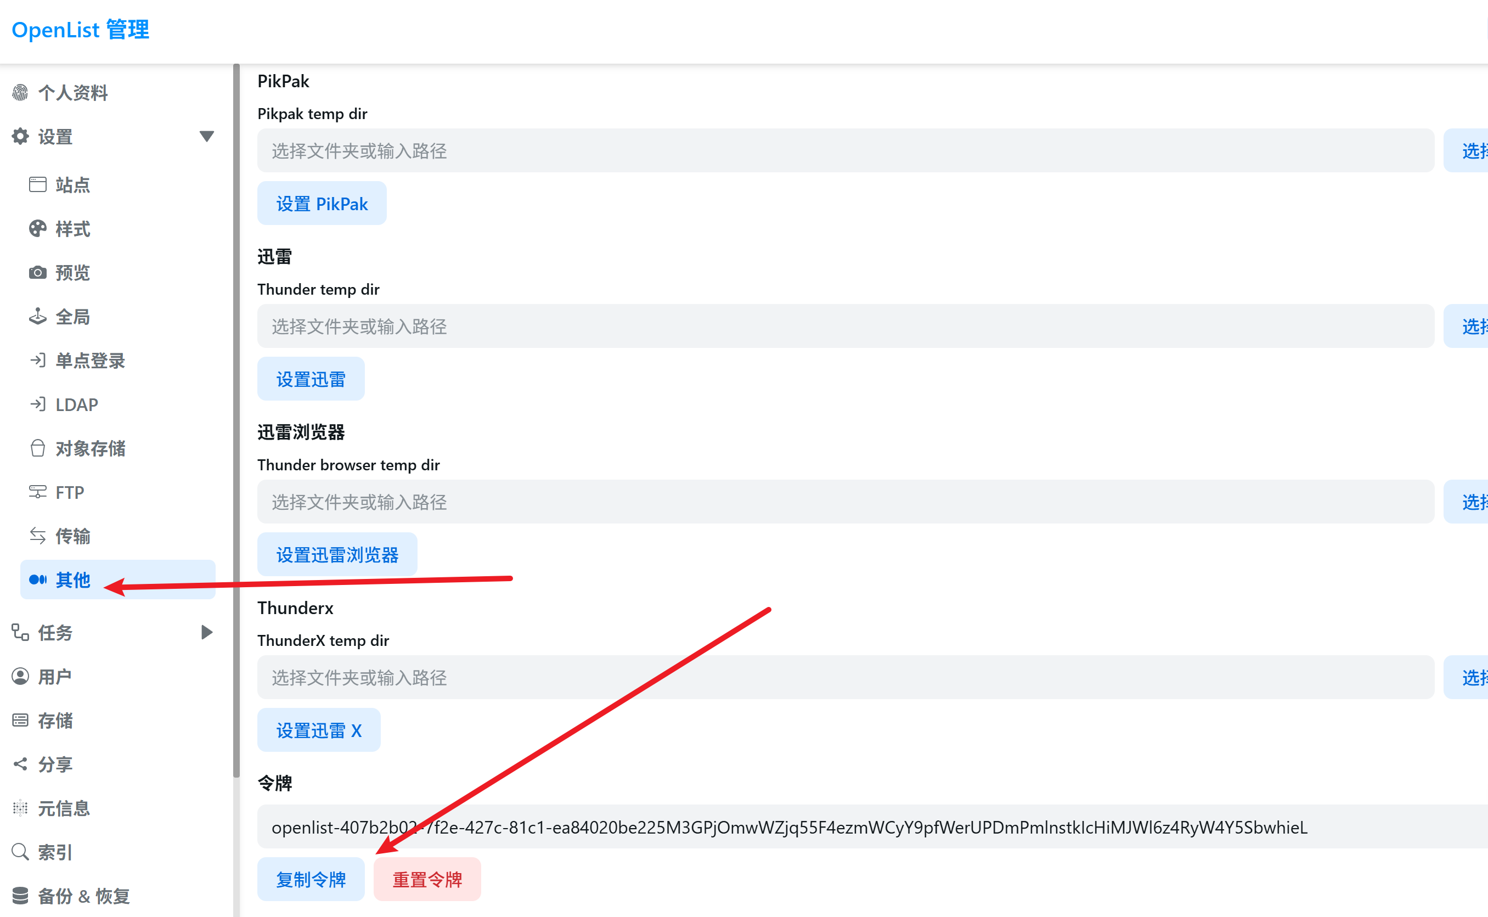Click the database icon for 备份 & 恢复
This screenshot has width=1488, height=917.
[20, 895]
